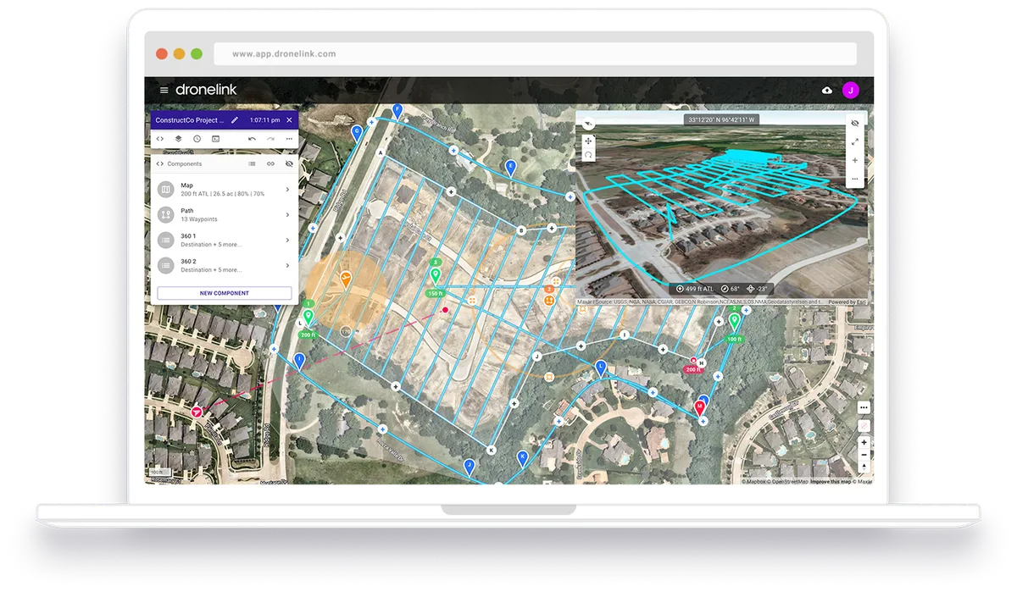Click the 499 ft ATL altitude readout
The image size is (1017, 603).
pos(695,289)
